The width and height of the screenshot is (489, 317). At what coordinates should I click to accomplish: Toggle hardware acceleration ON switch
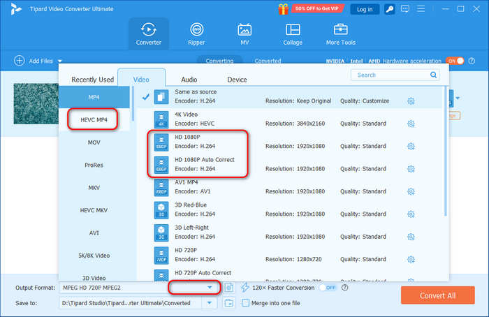coord(455,61)
